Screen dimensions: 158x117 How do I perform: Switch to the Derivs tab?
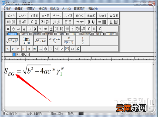pyautogui.click(x=25, y=34)
